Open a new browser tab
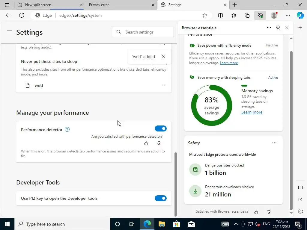307x230 pixels. [x=234, y=5]
